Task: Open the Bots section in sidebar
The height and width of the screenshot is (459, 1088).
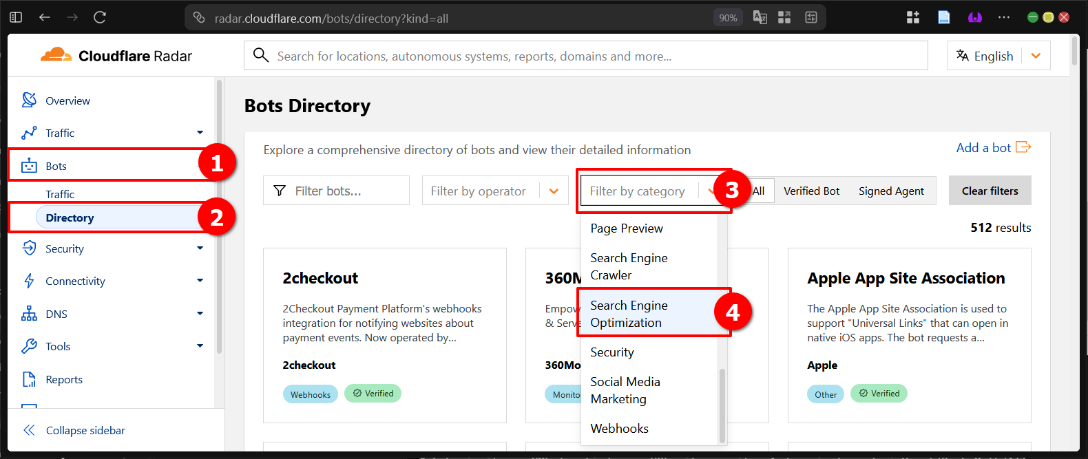Action: (56, 166)
